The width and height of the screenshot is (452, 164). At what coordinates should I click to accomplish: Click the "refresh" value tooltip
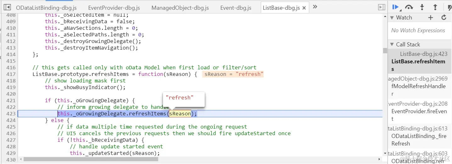pos(184,99)
